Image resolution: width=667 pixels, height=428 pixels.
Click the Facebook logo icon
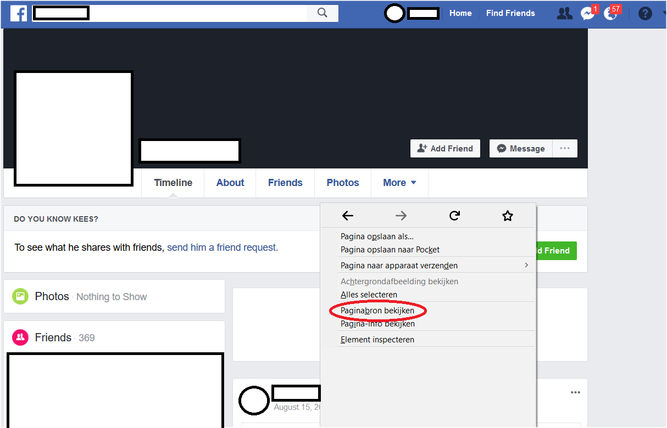click(19, 13)
